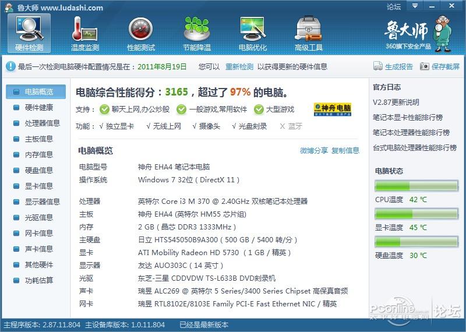Open V2.87更新说明 log entry

[x=396, y=103]
